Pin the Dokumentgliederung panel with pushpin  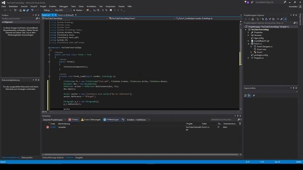pos(36,80)
